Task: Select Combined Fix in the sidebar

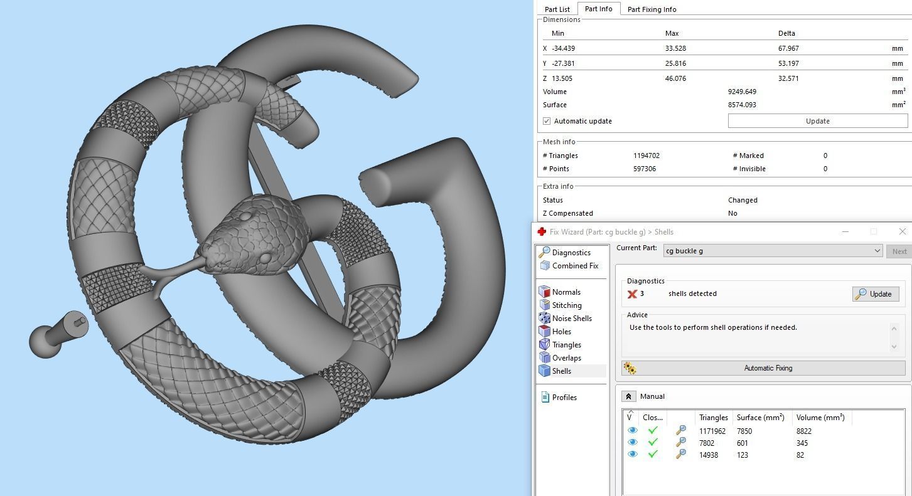Action: coord(569,265)
